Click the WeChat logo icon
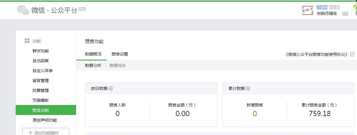Screen dimensions: 357x135 (23, 10)
